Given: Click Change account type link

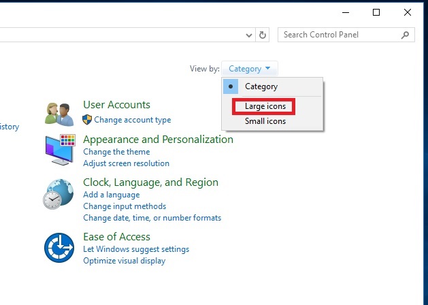Looking at the screenshot, I should coord(133,120).
